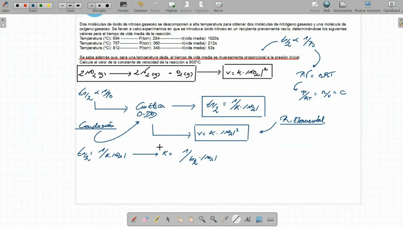Click the line 'Temperatura (ºC): 694'
Image resolution: width=403 pixels, height=227 pixels.
tap(149, 39)
